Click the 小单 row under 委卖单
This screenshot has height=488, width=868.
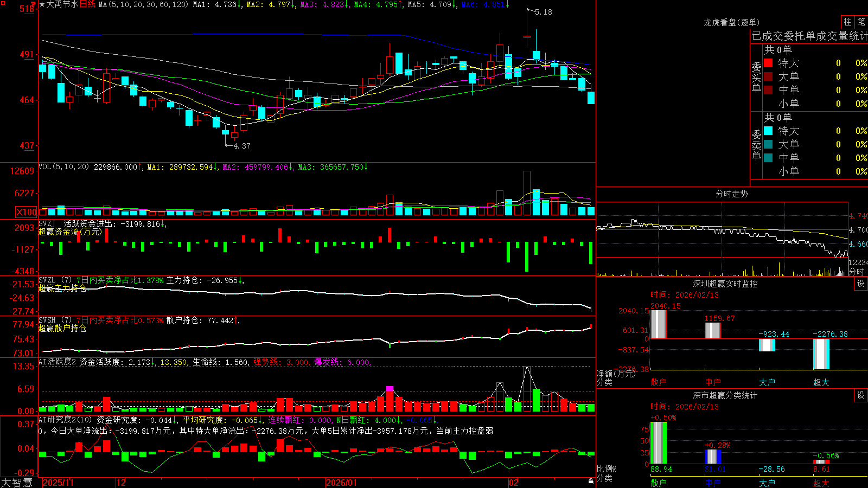816,171
